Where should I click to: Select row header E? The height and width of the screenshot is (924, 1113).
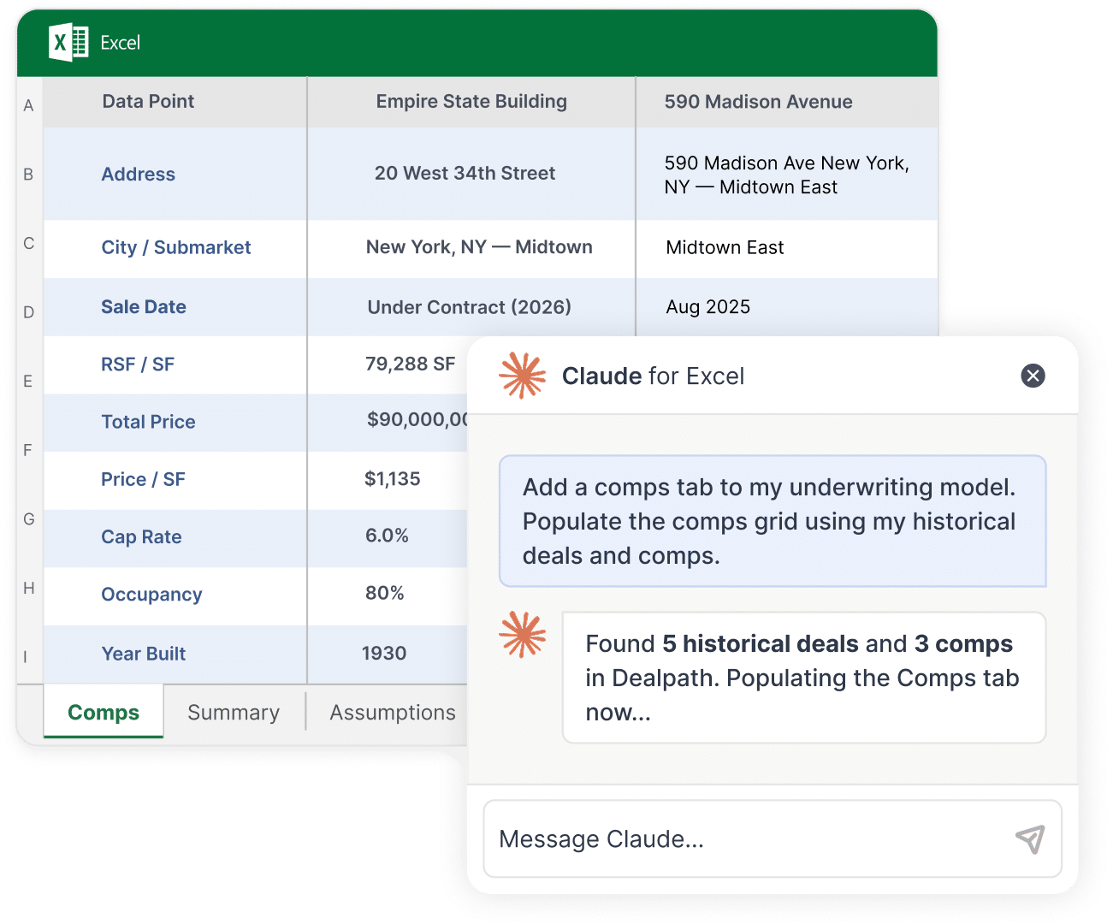pyautogui.click(x=29, y=382)
